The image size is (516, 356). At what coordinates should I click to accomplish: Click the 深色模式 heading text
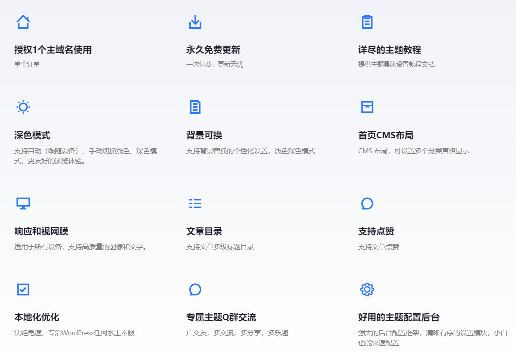tap(32, 135)
